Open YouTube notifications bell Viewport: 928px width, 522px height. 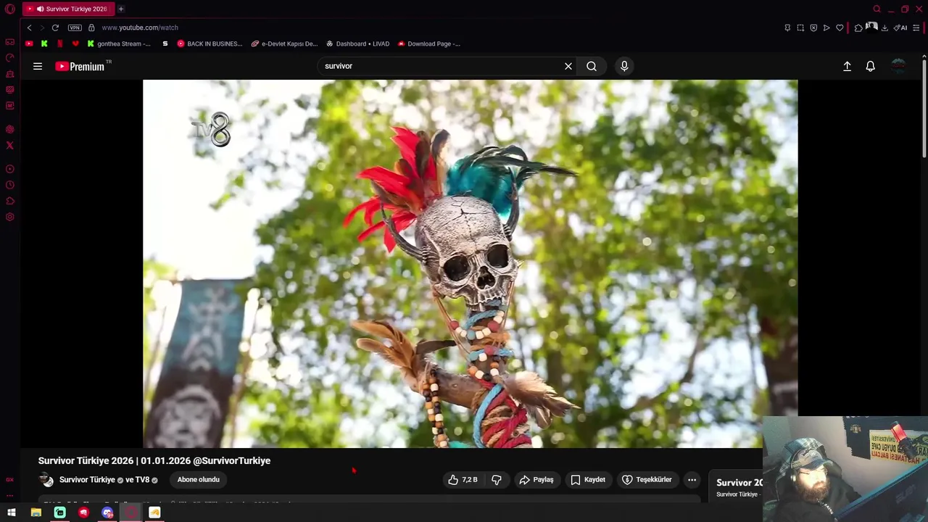coord(871,66)
